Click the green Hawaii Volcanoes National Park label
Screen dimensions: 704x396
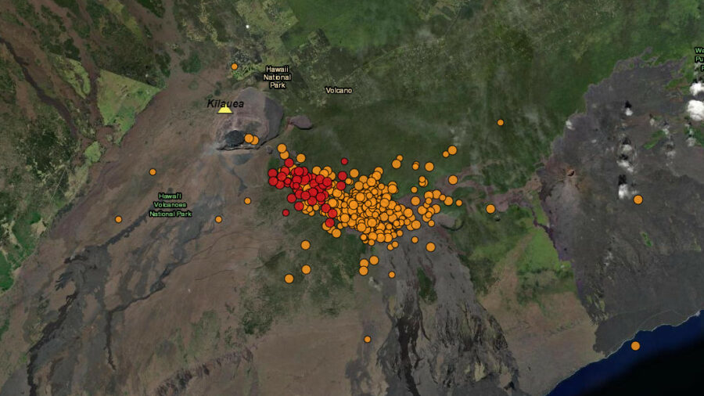click(171, 204)
